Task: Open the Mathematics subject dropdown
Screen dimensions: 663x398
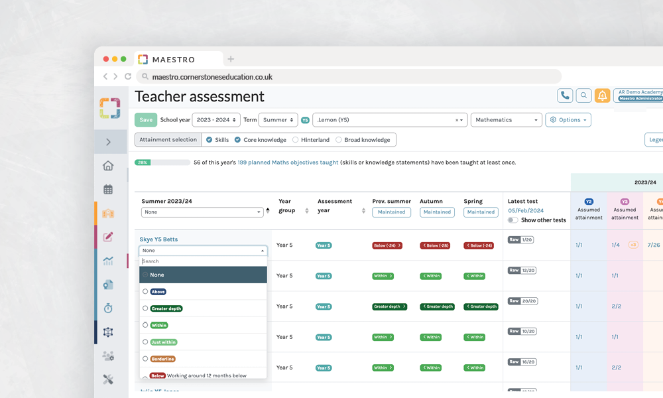Action: 506,120
